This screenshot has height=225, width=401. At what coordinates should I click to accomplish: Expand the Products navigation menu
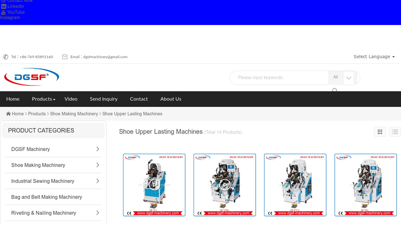43,99
